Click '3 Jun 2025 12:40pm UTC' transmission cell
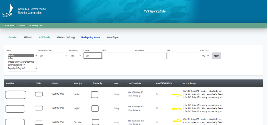The height and width of the screenshot is (125, 268). 136,107
